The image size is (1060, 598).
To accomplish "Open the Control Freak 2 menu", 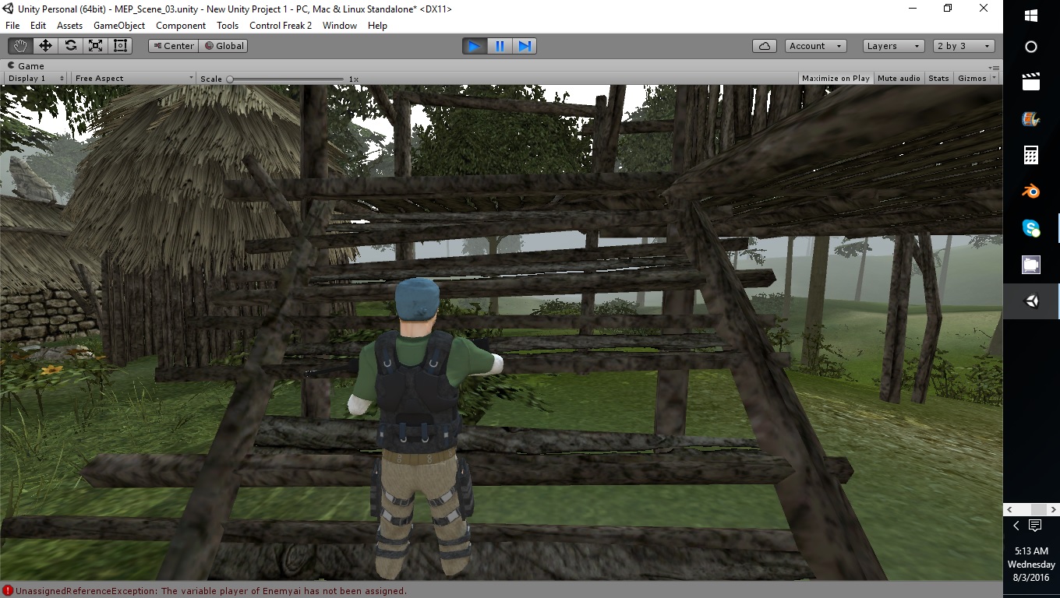I will point(280,26).
